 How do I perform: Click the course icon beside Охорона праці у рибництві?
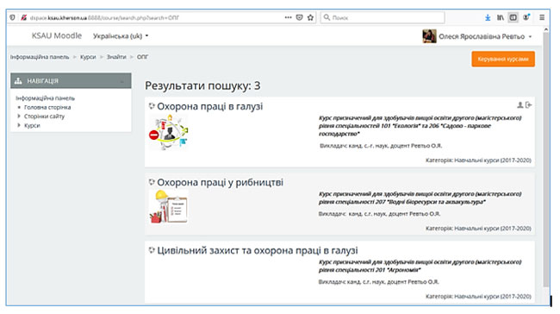[x=152, y=182]
